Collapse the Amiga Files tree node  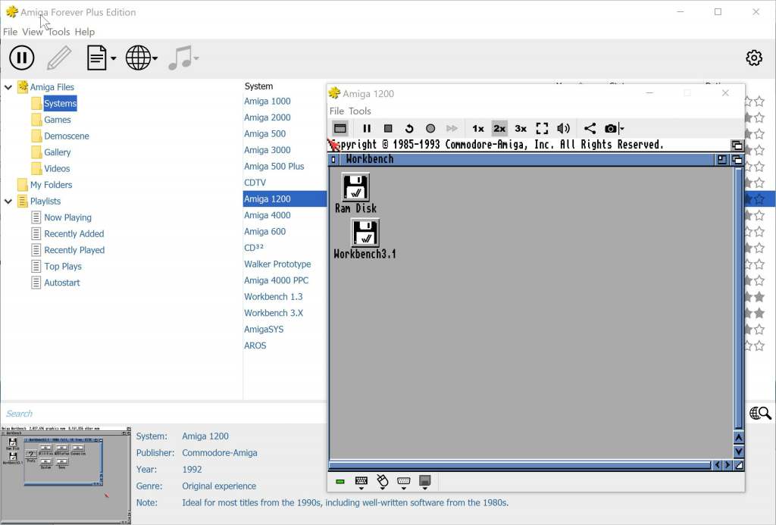coord(8,87)
